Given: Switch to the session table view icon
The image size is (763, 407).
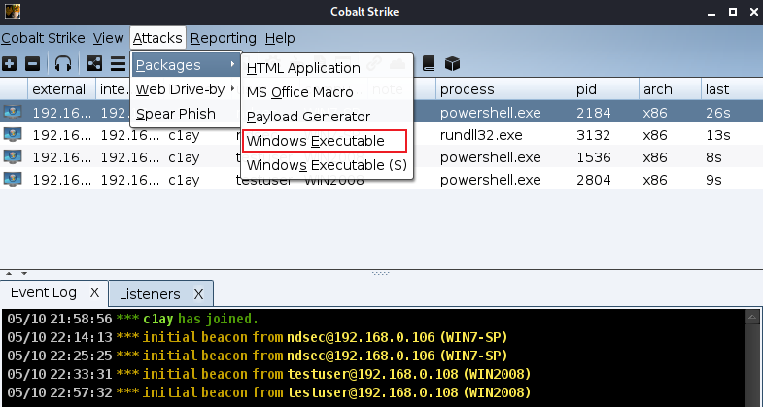Looking at the screenshot, I should (118, 64).
